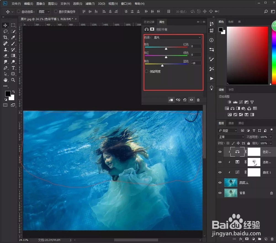Open the layer blend mode 正常 dropdown
276x243 pixels.
click(231, 137)
